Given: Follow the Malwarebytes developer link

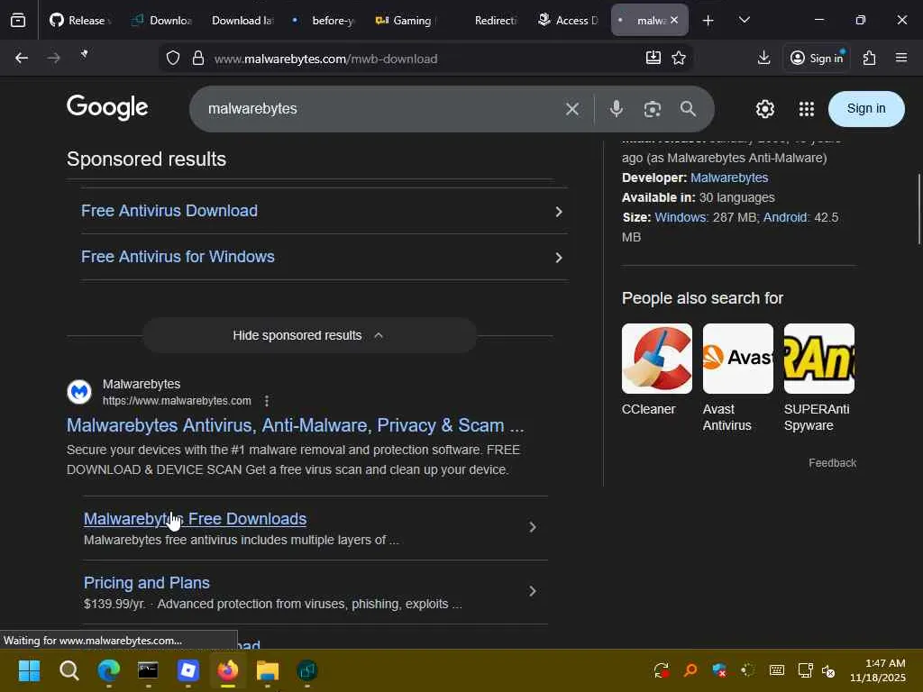Looking at the screenshot, I should [728, 178].
